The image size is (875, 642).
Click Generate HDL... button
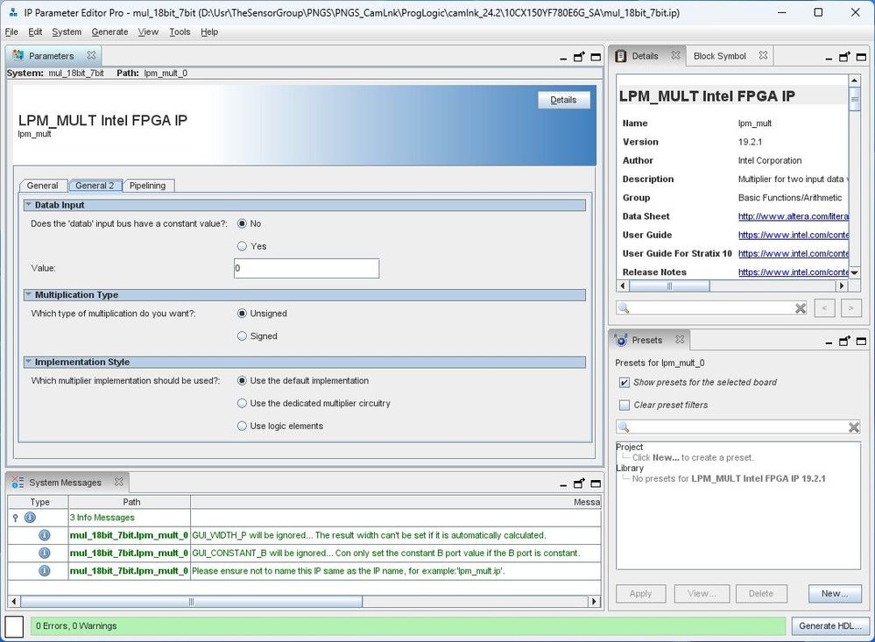click(829, 626)
